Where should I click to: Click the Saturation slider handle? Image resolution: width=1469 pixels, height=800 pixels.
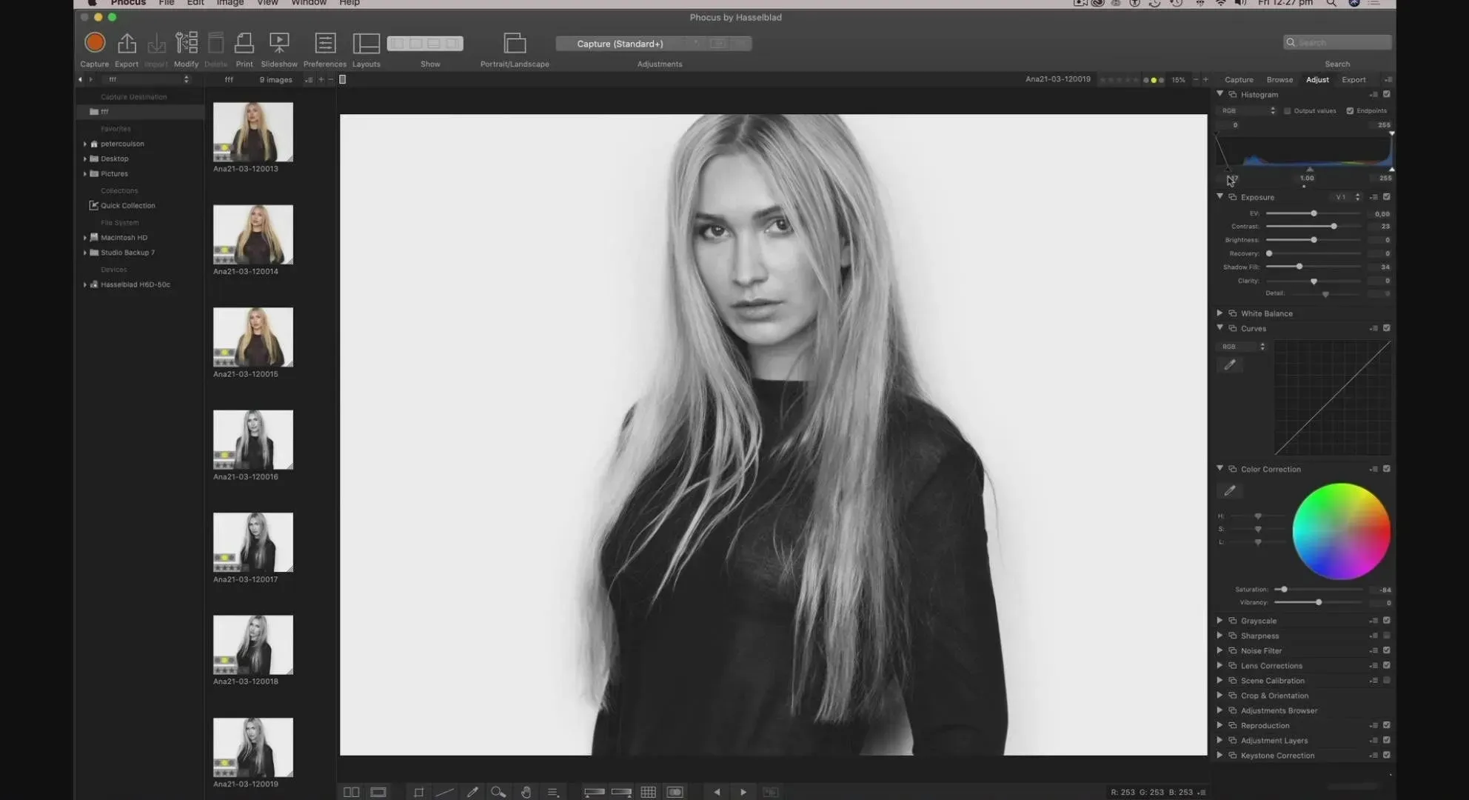tap(1284, 590)
